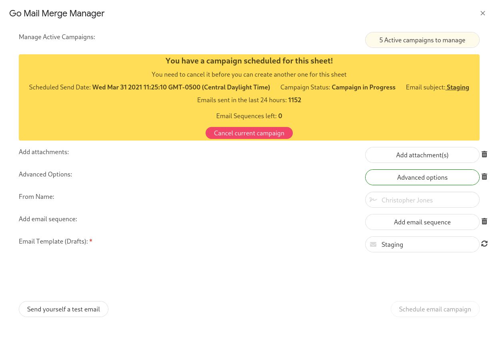The image size is (498, 341).
Task: Delete the email sequence with its trash icon
Action: point(484,222)
